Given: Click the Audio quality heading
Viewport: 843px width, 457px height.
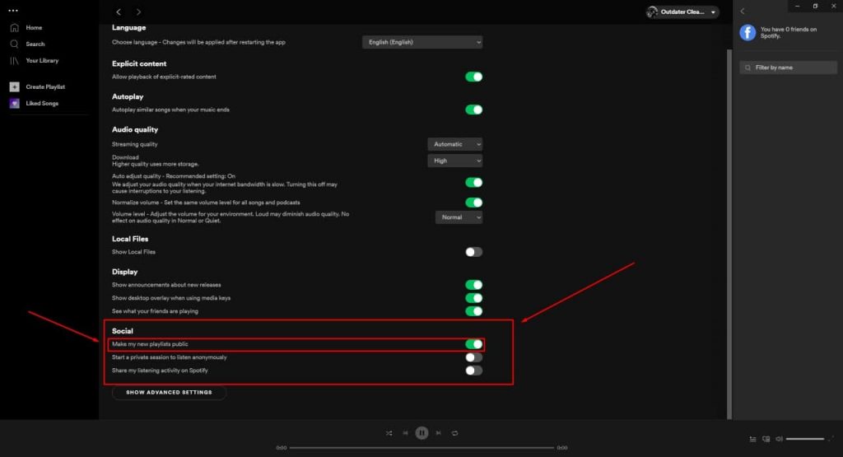Looking at the screenshot, I should pyautogui.click(x=135, y=129).
